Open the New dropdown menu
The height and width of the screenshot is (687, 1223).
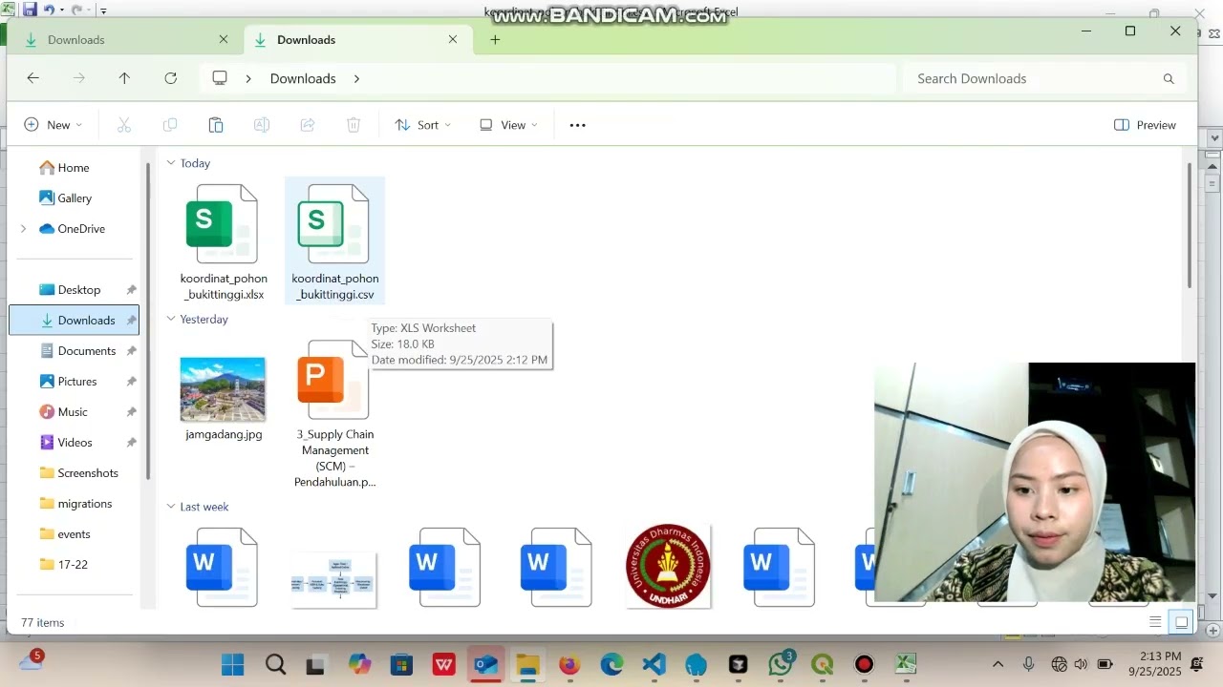click(x=54, y=125)
